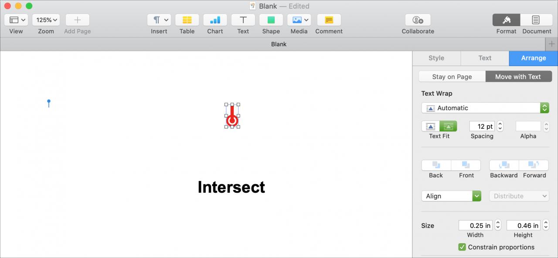The width and height of the screenshot is (558, 258).
Task: Open the Automatic text wrap dropdown
Action: [x=485, y=108]
